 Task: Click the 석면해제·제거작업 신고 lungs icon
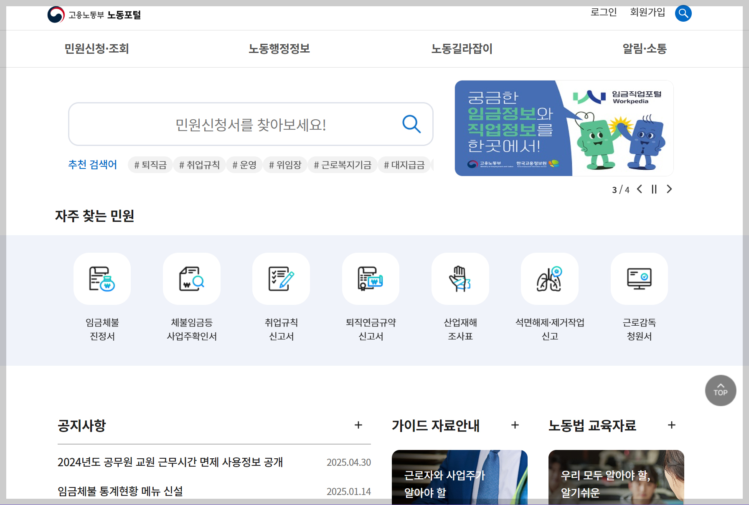[x=549, y=279]
